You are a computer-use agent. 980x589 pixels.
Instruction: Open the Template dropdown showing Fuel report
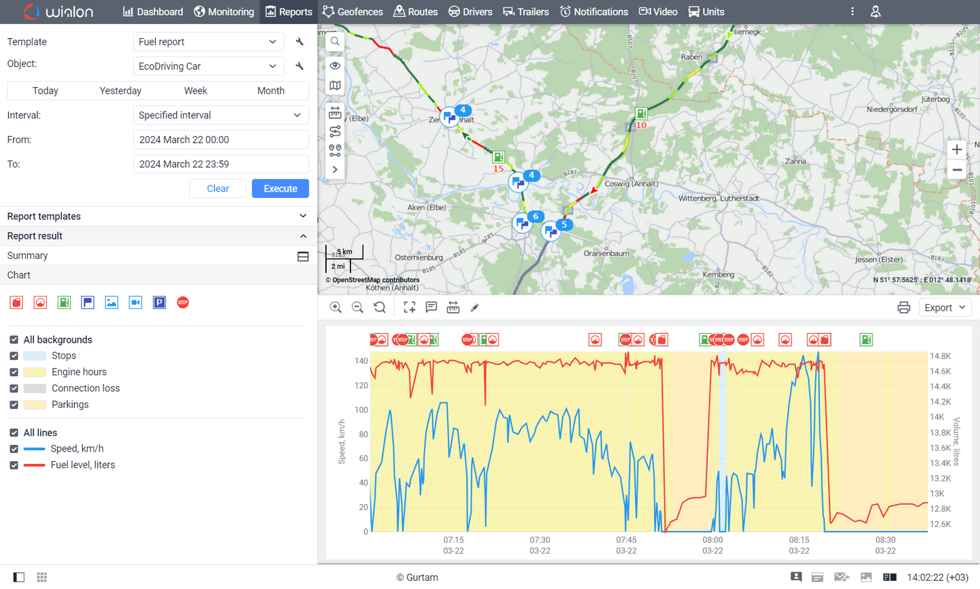tap(208, 41)
